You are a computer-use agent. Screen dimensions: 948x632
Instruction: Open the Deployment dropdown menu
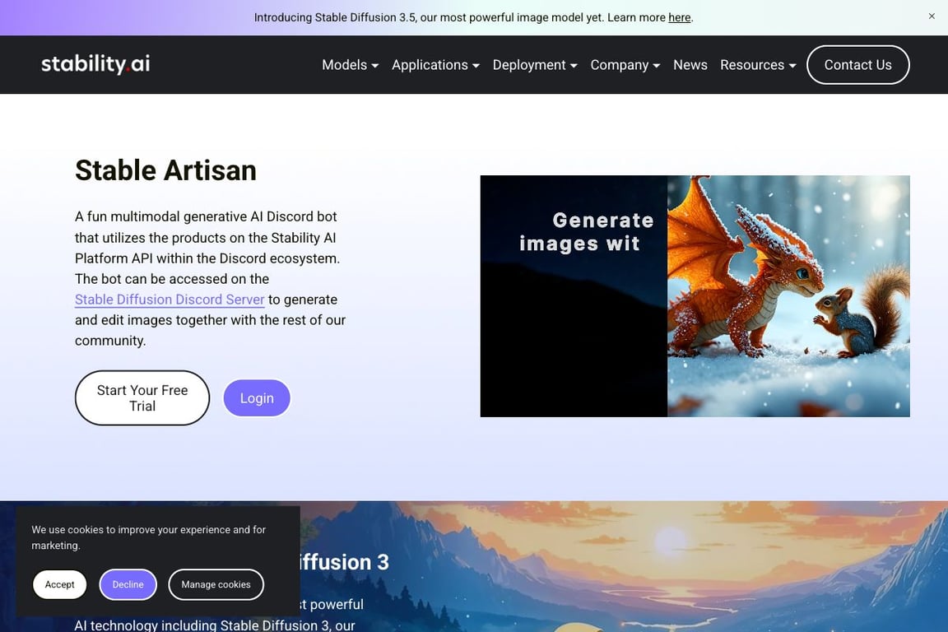535,65
